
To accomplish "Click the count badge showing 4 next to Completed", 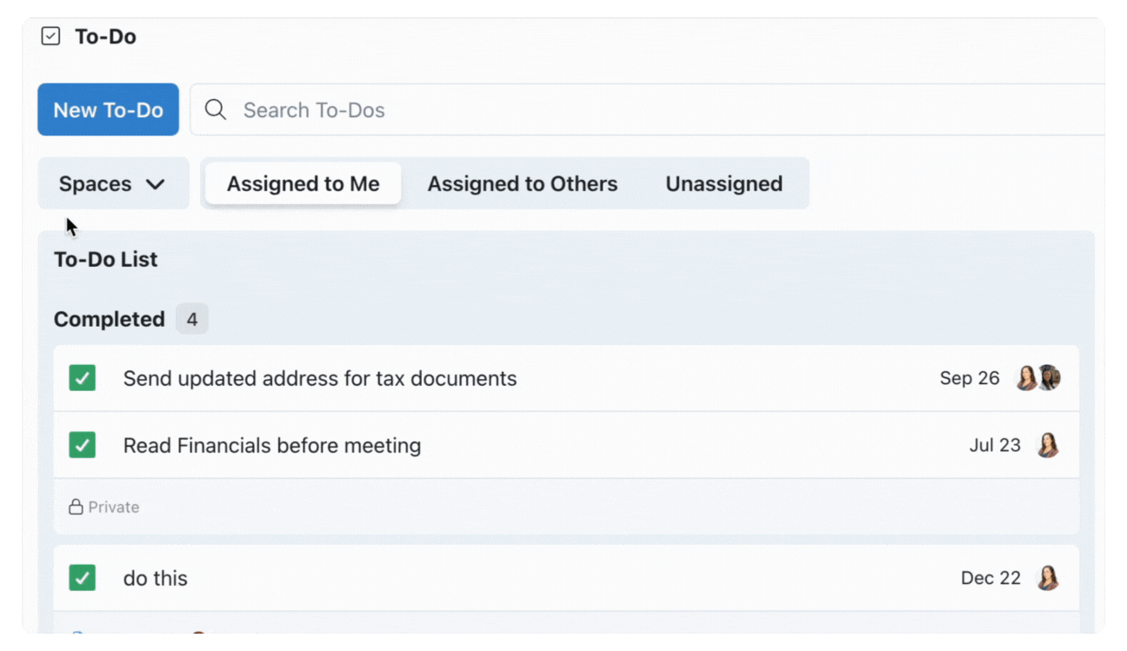I will (192, 319).
